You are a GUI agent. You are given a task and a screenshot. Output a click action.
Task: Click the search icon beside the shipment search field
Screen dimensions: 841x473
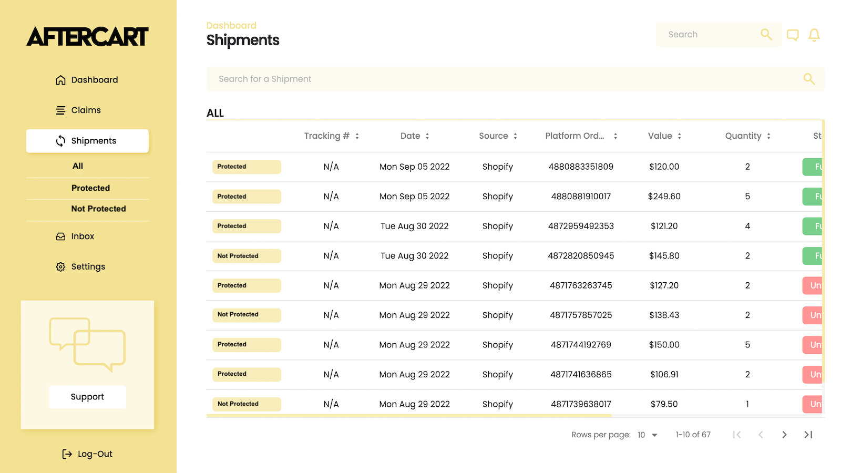point(809,79)
